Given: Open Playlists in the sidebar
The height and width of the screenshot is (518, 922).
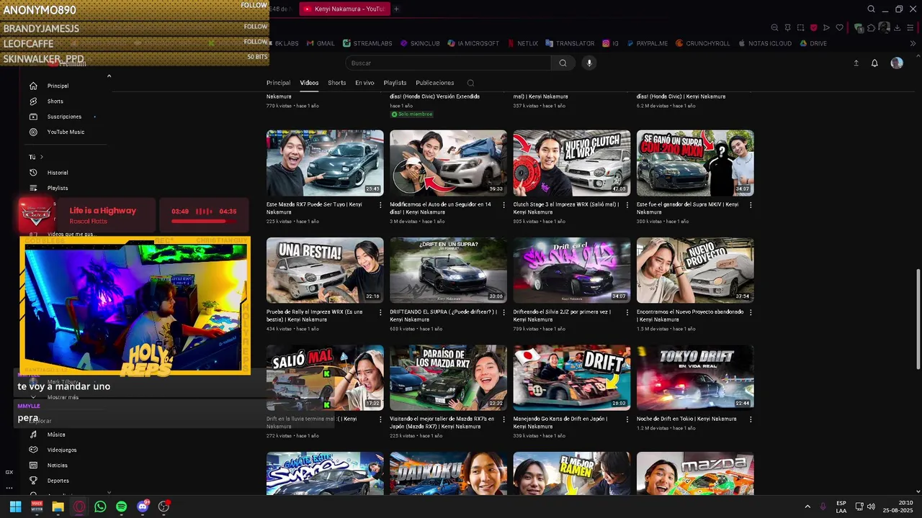Looking at the screenshot, I should pos(58,188).
